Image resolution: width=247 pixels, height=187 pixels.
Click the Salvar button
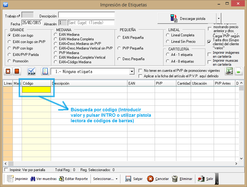(x=134, y=179)
